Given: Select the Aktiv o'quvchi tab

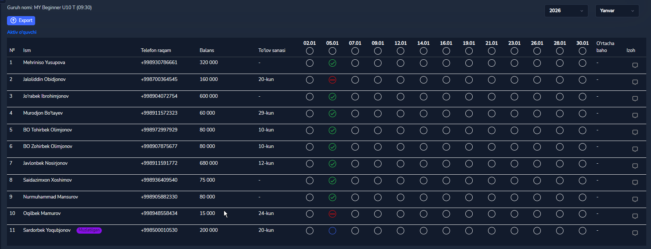Looking at the screenshot, I should point(22,32).
